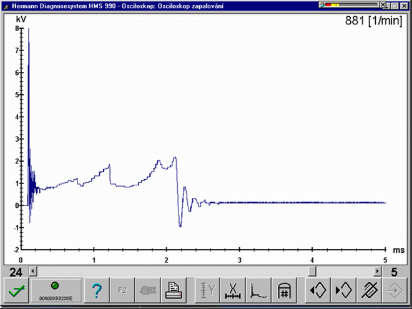Click the number 24 left of scrollbar
The width and height of the screenshot is (412, 309).
(x=16, y=272)
